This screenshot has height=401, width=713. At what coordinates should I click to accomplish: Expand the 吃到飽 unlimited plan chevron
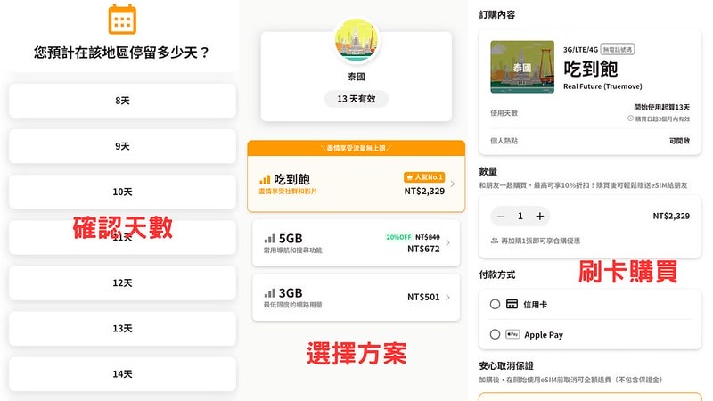(453, 184)
